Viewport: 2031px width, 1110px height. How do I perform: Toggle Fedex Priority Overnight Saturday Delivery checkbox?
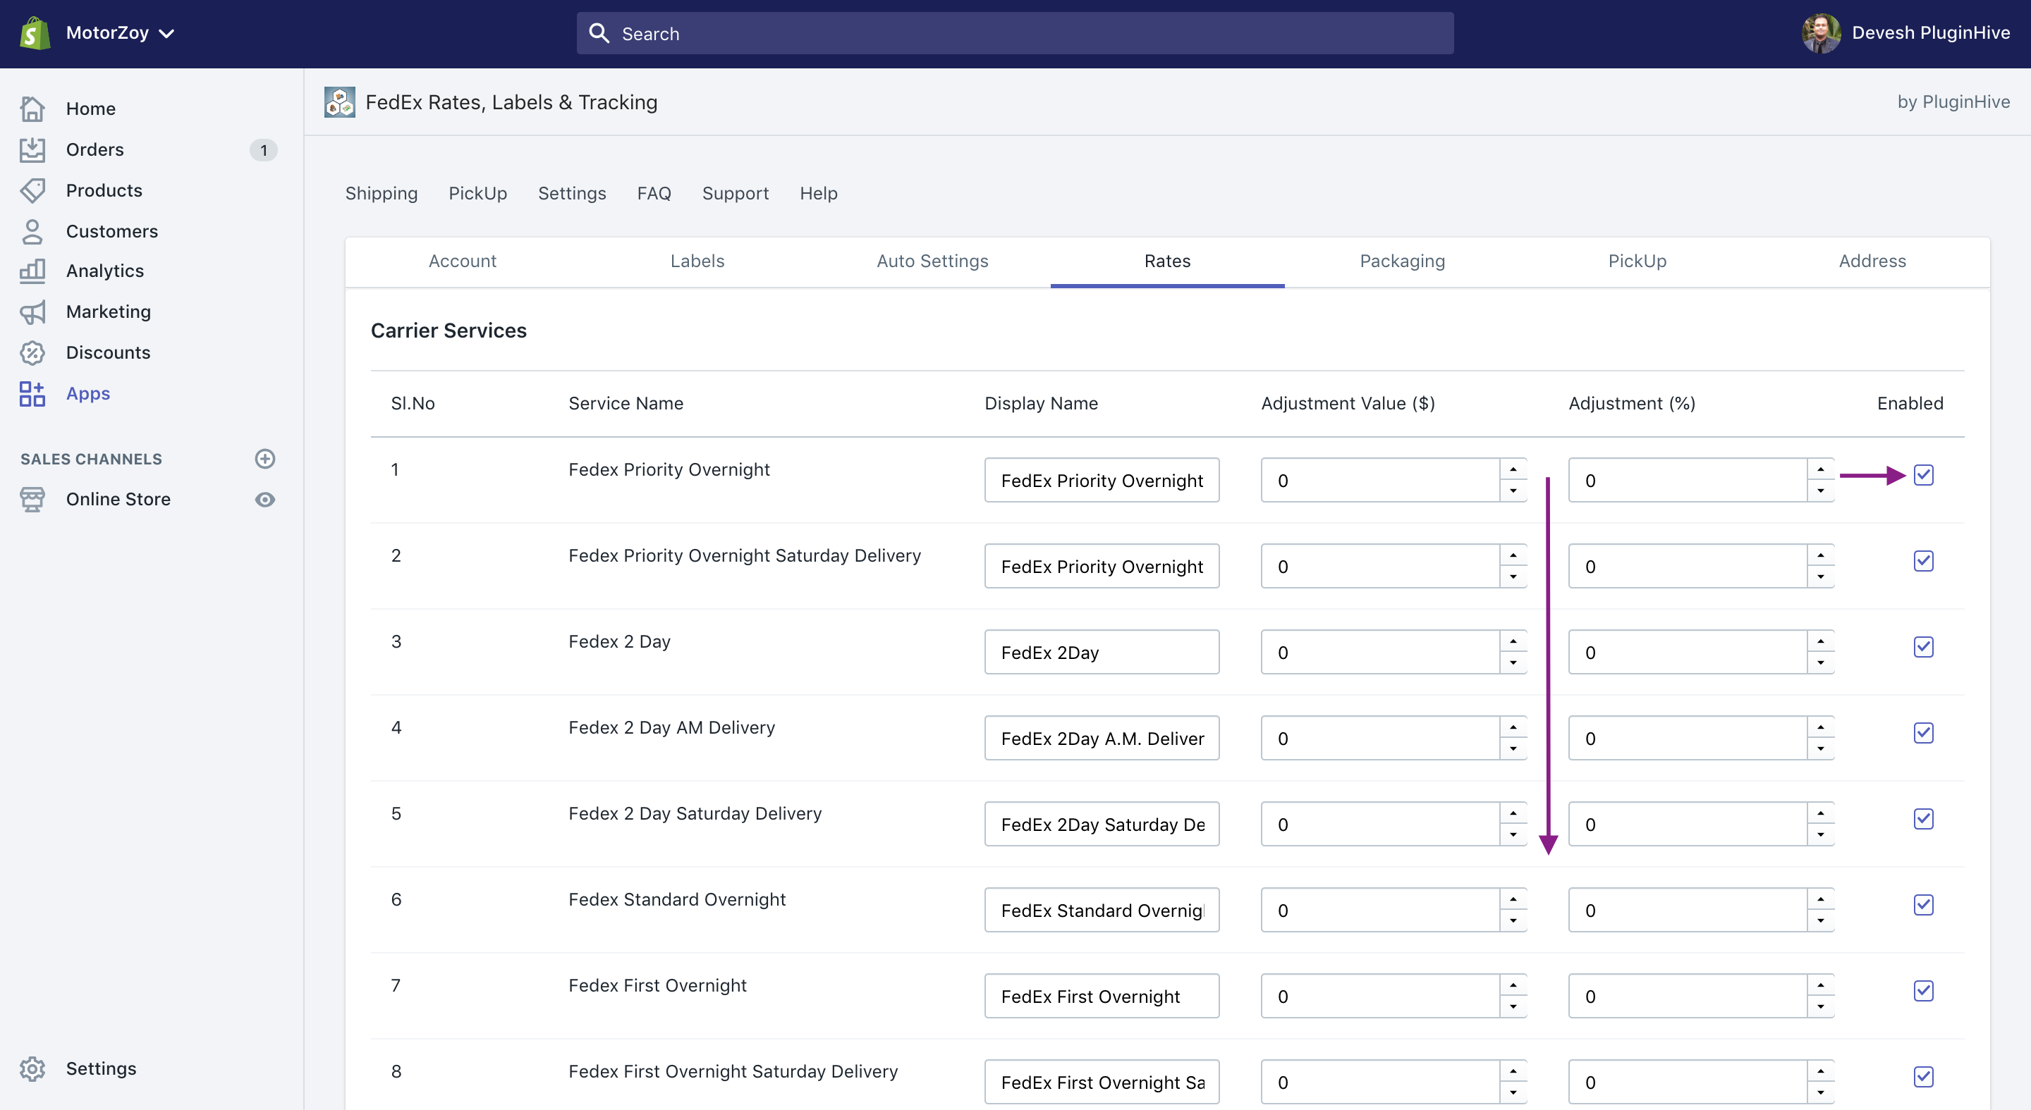pos(1924,561)
